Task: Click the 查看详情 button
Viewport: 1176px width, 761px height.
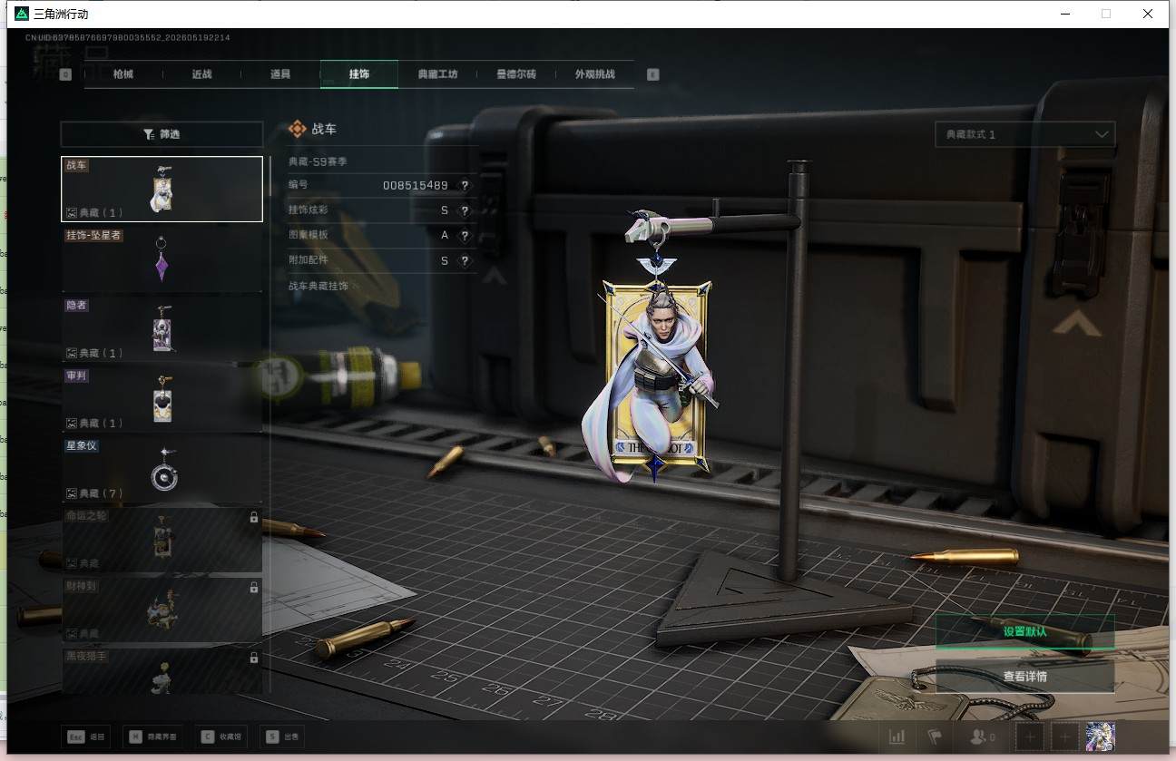Action: [1024, 677]
